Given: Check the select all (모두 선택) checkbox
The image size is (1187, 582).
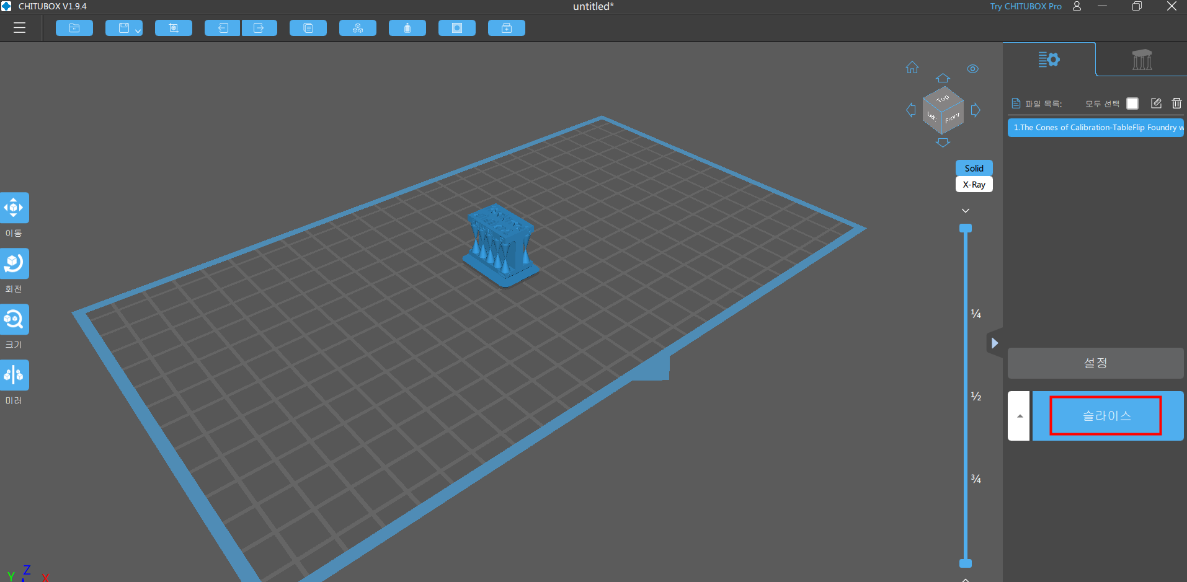Looking at the screenshot, I should [1132, 104].
